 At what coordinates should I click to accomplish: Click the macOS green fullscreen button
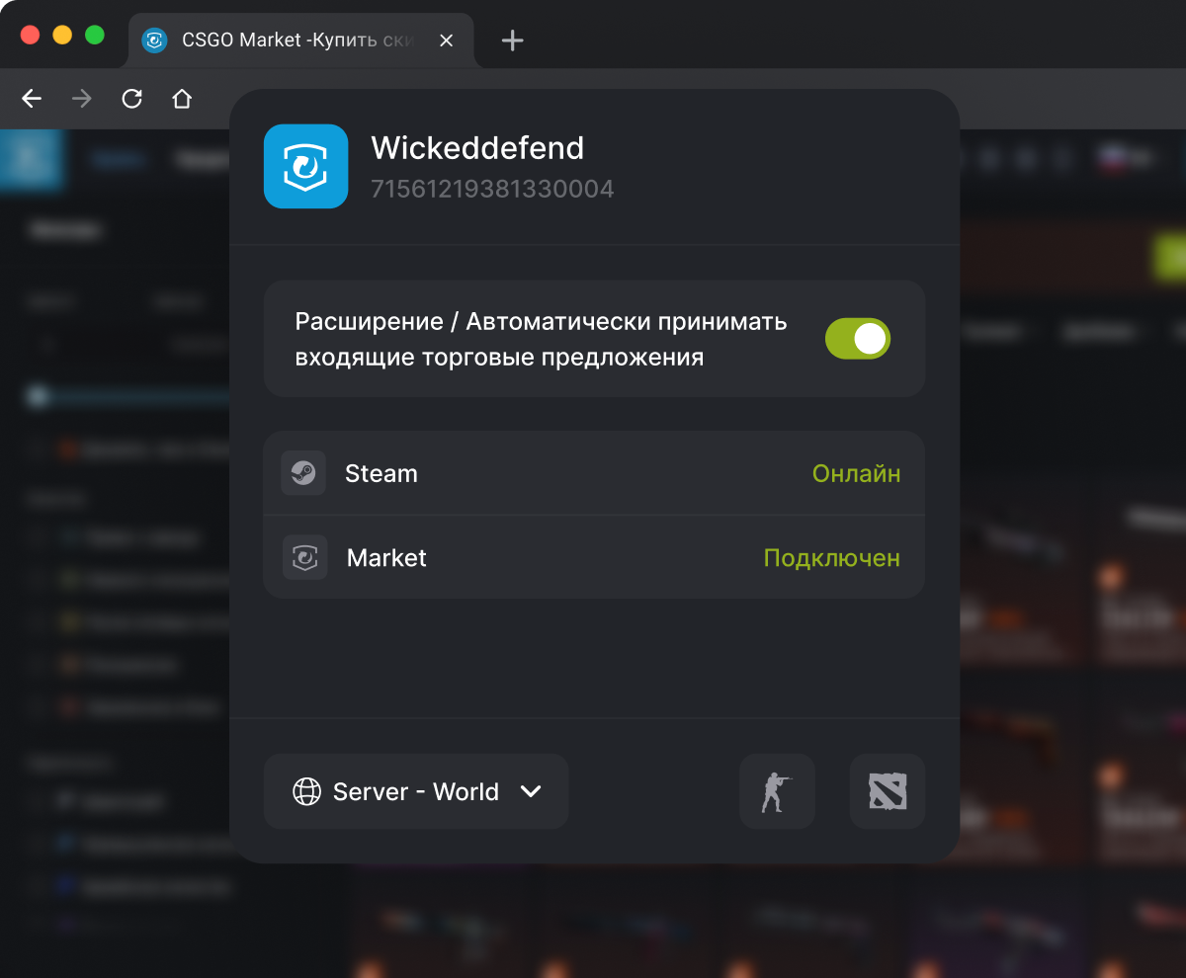tap(95, 36)
